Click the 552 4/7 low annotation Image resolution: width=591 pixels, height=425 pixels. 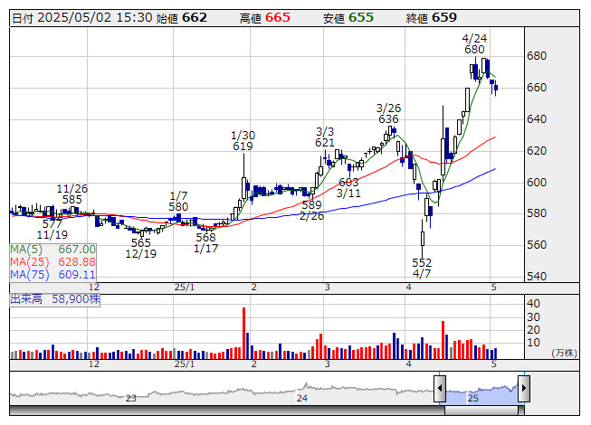(x=422, y=268)
